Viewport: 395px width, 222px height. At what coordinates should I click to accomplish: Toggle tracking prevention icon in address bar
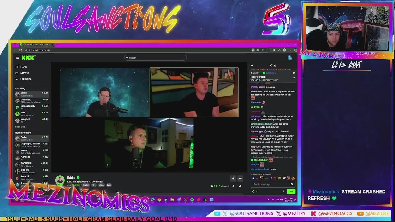253,50
